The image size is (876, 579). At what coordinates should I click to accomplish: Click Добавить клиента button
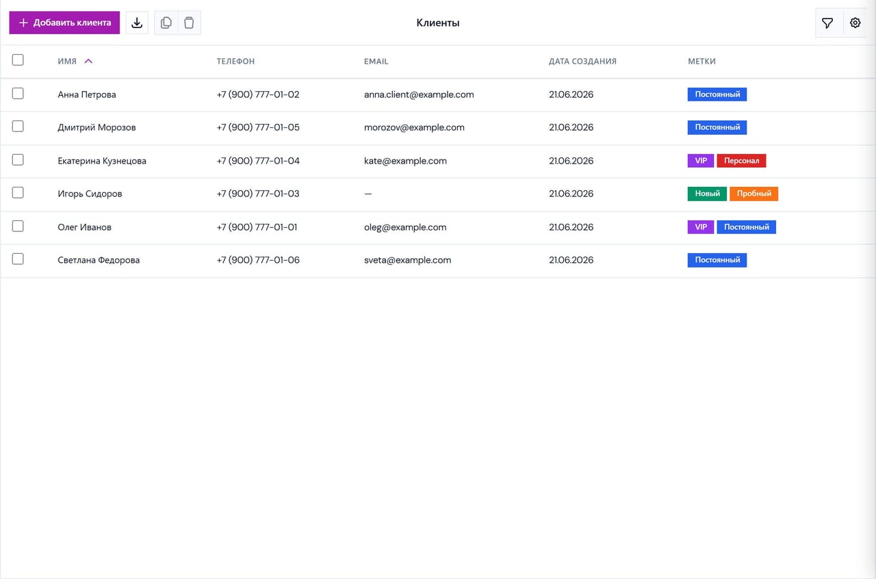point(64,23)
